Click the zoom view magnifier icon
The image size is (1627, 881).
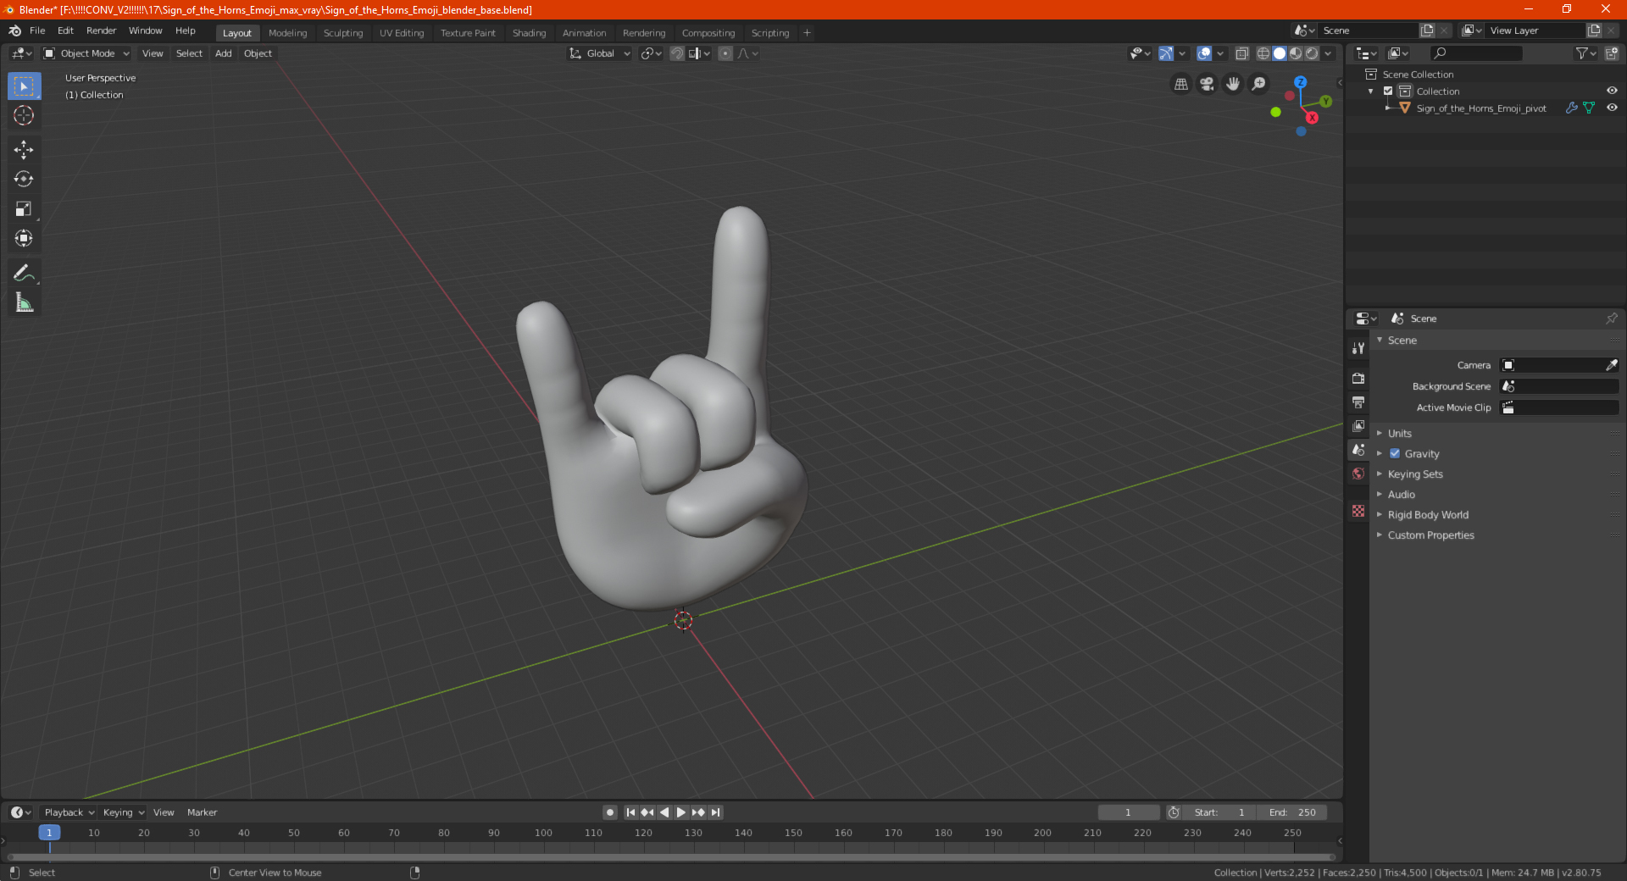click(1259, 84)
